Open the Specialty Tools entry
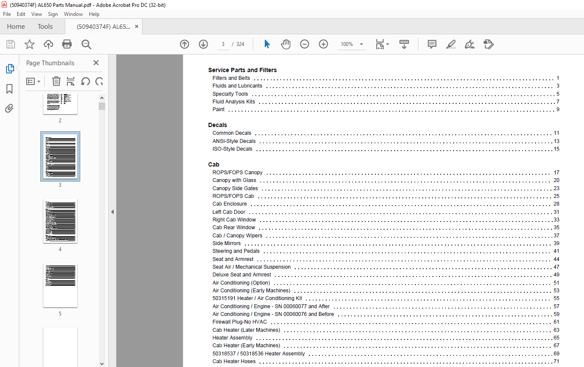This screenshot has width=584, height=367. coord(386,94)
